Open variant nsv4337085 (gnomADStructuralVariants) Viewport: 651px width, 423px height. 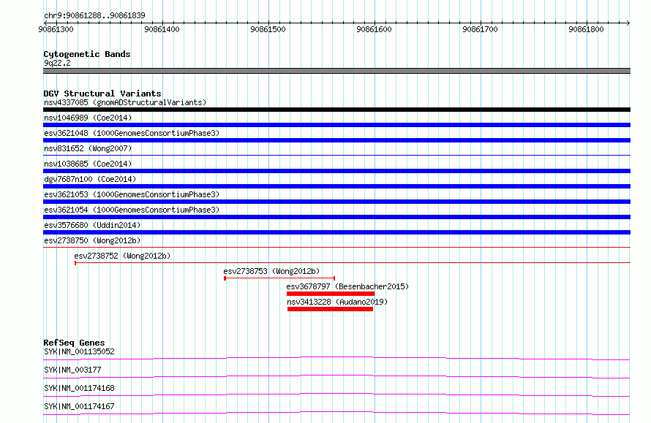point(125,102)
